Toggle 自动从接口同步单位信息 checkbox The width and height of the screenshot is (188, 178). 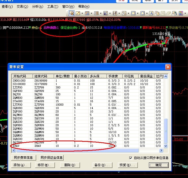pyautogui.click(x=131, y=158)
